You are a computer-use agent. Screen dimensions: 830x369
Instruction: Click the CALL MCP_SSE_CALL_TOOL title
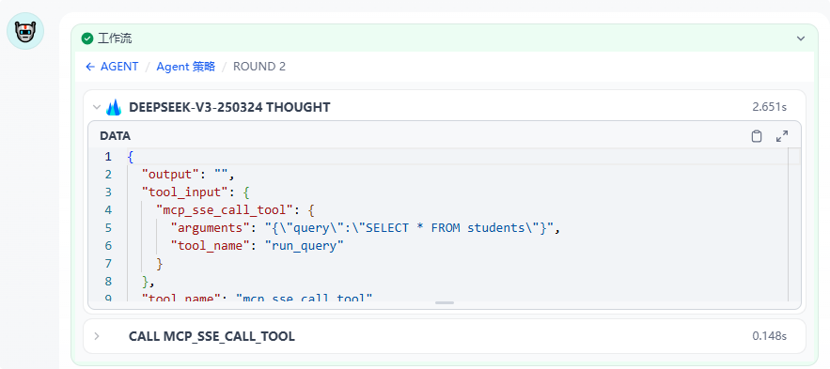point(211,336)
